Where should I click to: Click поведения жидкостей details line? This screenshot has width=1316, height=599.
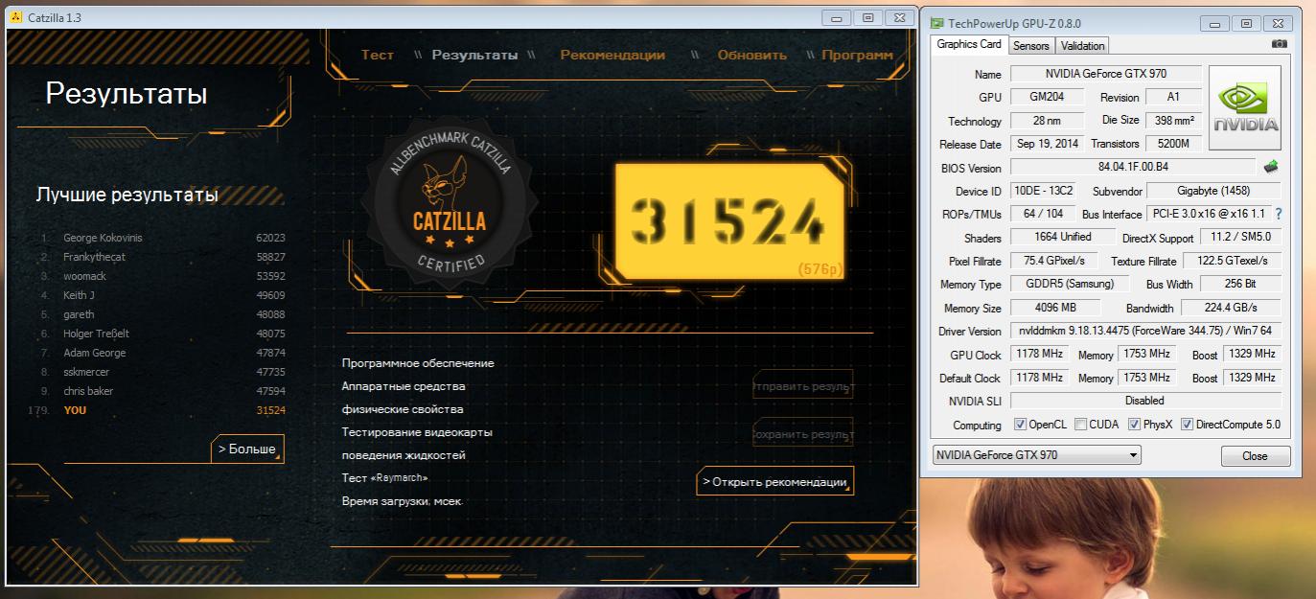[x=404, y=455]
